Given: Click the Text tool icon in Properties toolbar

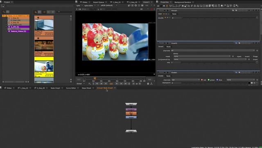Looking at the screenshot, I should click(x=231, y=6).
